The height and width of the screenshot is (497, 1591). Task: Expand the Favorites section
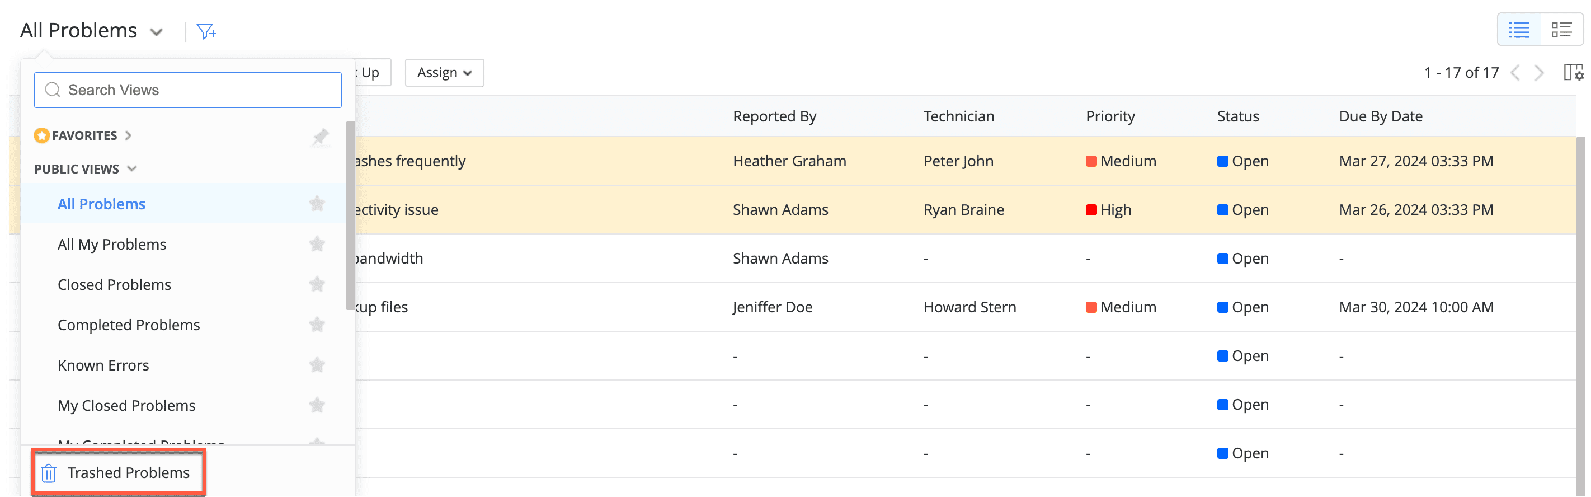point(128,135)
